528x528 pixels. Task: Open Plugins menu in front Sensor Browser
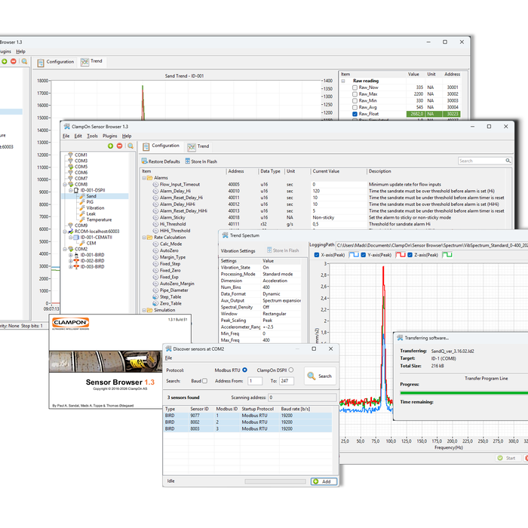point(110,136)
